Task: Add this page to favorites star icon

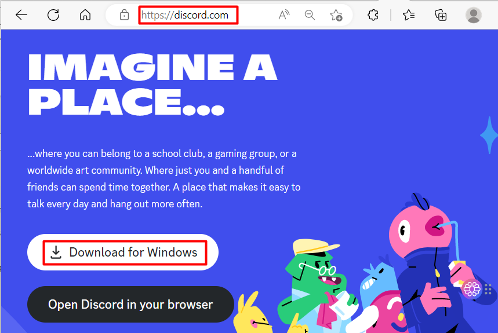Action: [x=336, y=15]
